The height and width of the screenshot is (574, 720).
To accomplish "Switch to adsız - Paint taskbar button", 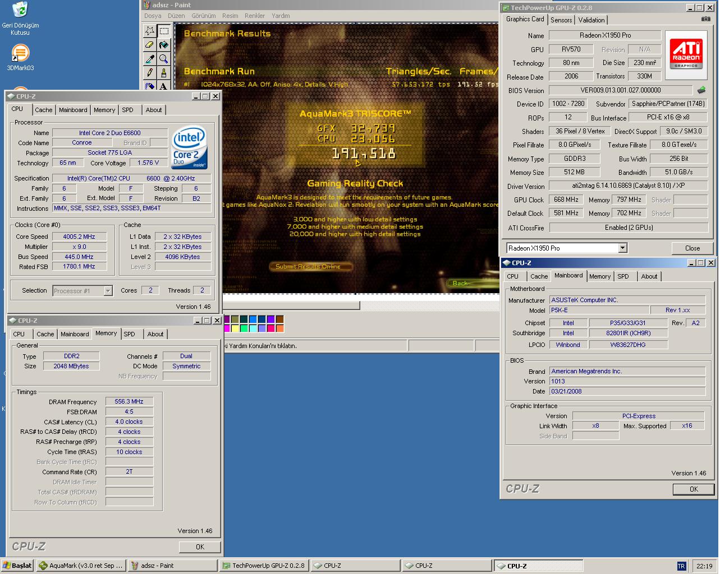I will (x=172, y=566).
